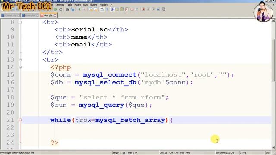This screenshot has width=276, height=155.
Task: Click the mysql_fetch_array function text
Action: coord(130,120)
